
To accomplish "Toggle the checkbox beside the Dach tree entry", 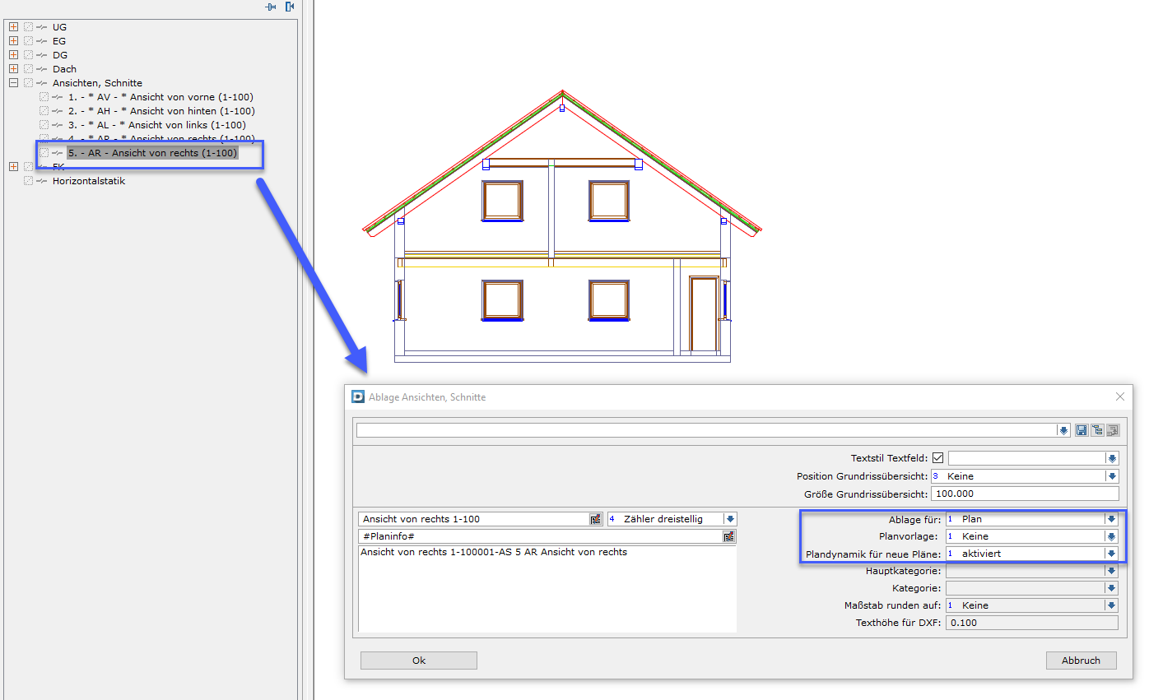I will pyautogui.click(x=27, y=68).
